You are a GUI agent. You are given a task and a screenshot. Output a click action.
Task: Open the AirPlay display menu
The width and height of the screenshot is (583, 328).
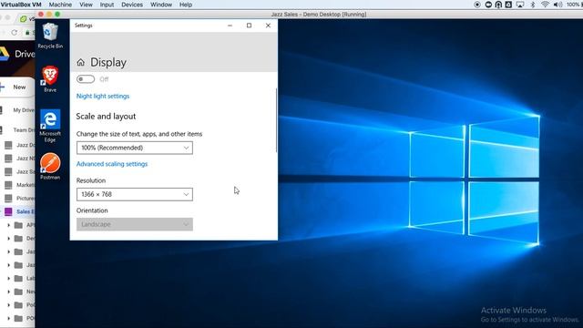pos(520,5)
